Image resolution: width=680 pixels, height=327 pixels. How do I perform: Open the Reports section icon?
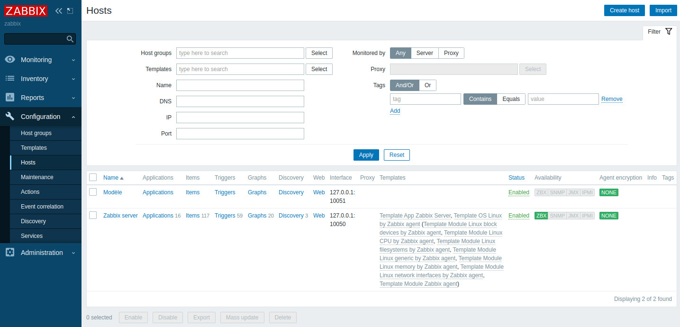point(10,98)
